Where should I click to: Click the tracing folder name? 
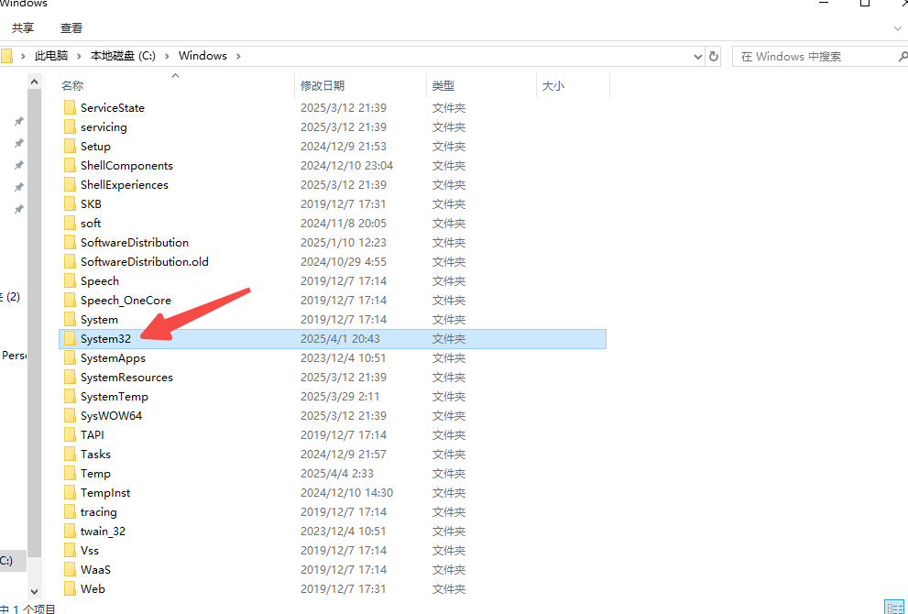pos(98,512)
